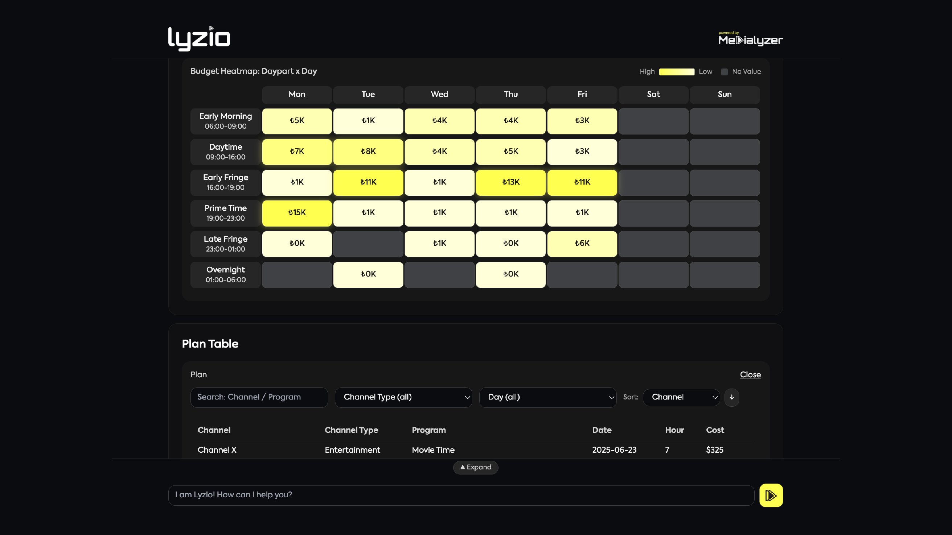
Task: Select the Prime Time Monday ₺15K cell
Action: pos(297,213)
